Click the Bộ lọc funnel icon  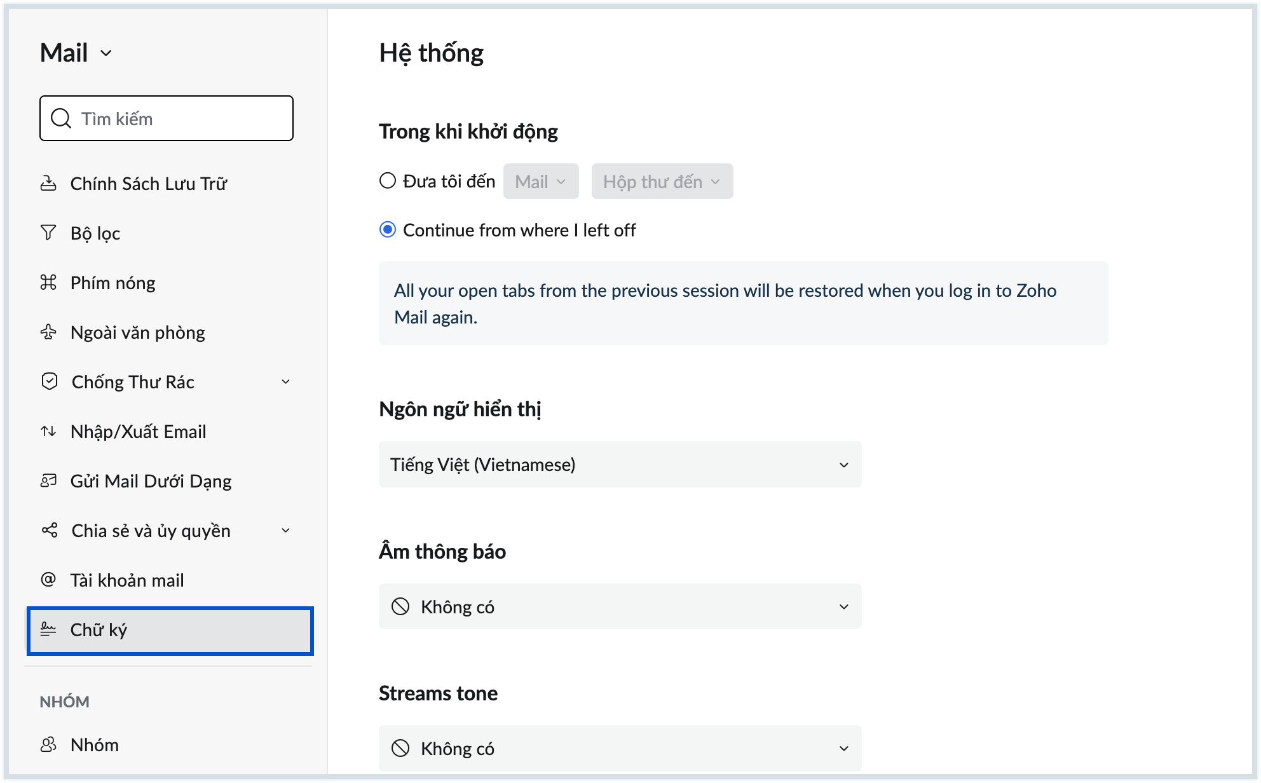tap(48, 233)
